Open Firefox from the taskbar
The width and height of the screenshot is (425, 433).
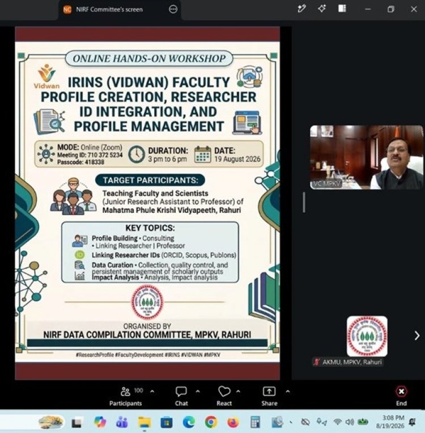pos(233,422)
